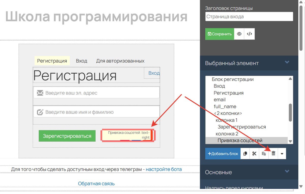
Task: Select the email tree item
Action: click(220, 100)
